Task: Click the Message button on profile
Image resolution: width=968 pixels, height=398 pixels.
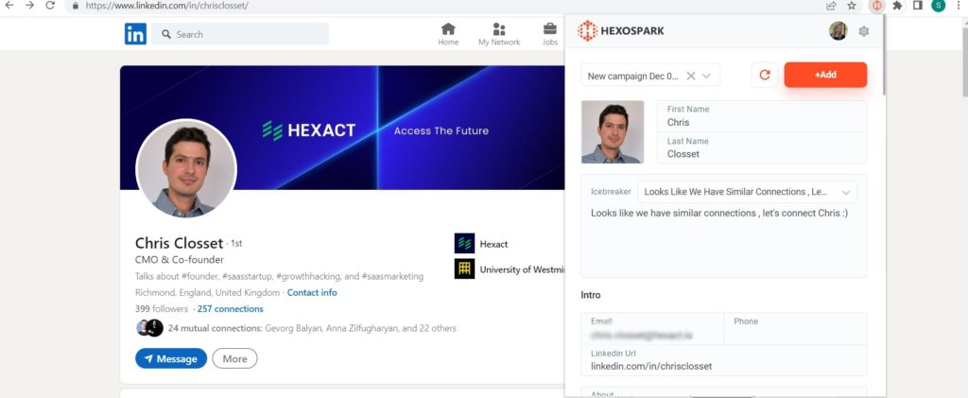Action: [x=171, y=358]
